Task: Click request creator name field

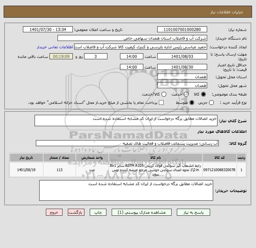Action: [141, 47]
